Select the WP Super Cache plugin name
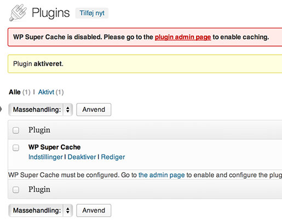 54,147
